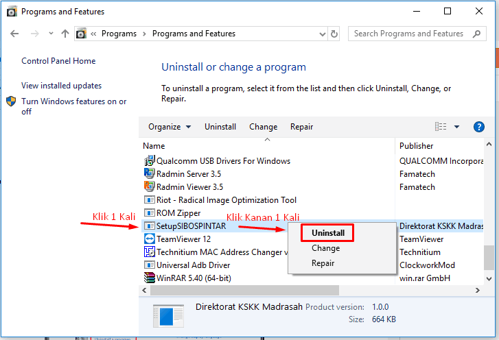Select the ROM Zipper entry
499x340 pixels.
(178, 213)
